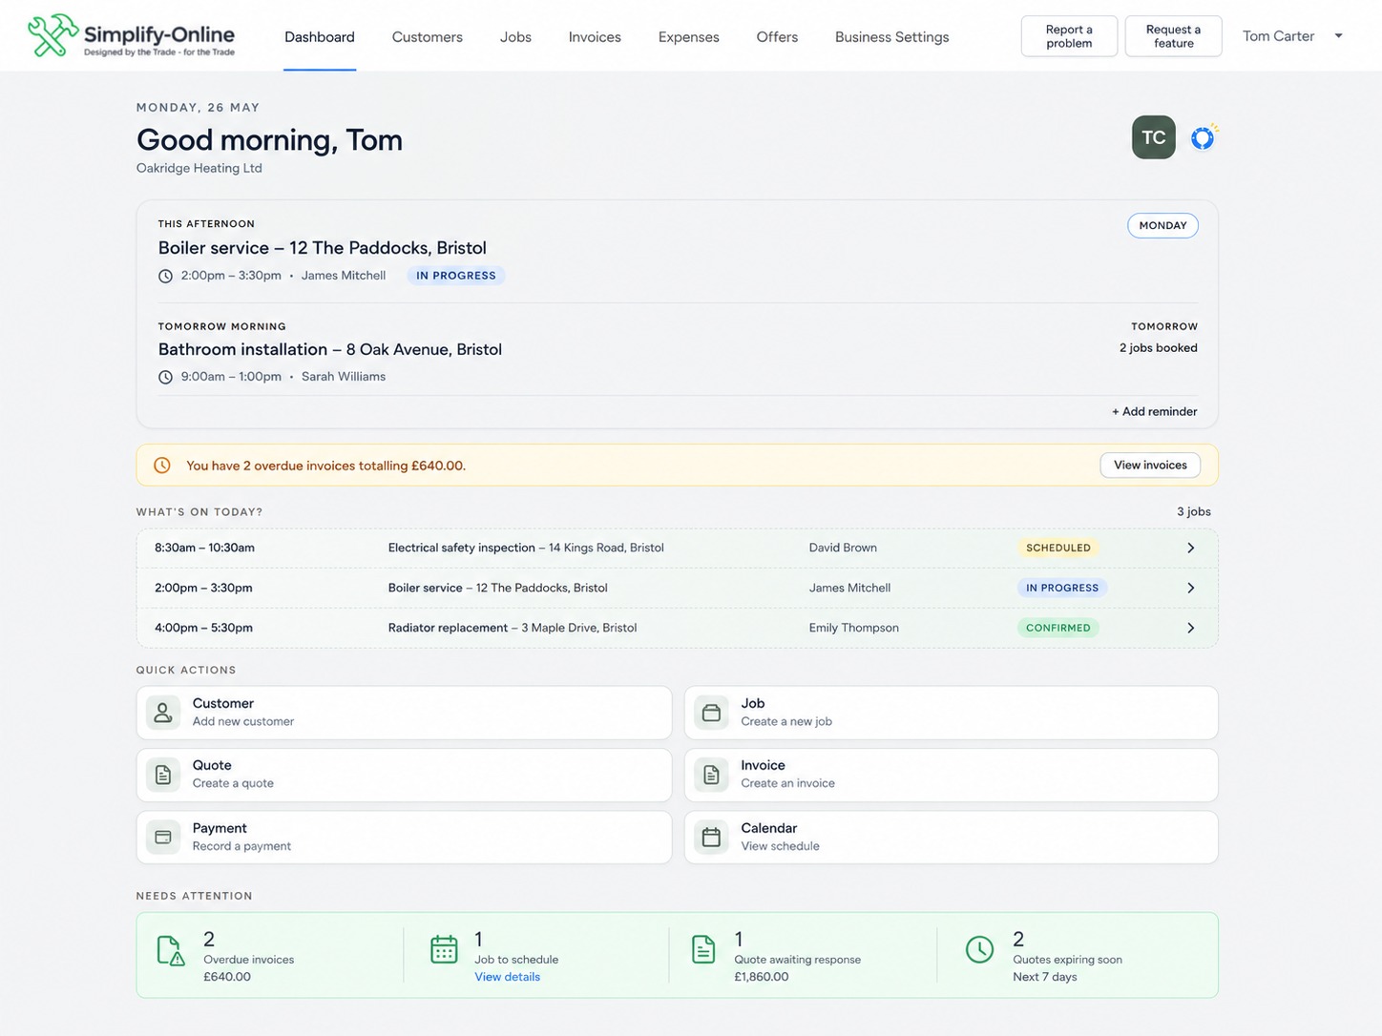
Task: Click the Job to schedule calendar icon
Action: click(444, 949)
